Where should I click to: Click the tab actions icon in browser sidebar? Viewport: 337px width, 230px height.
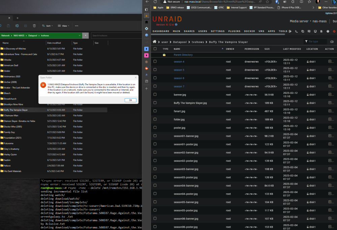point(146,9)
